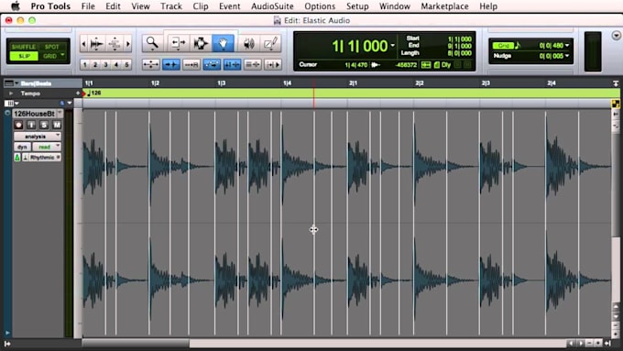Add tempo change plus button
Viewport: 623px width, 351px height.
coord(78,93)
